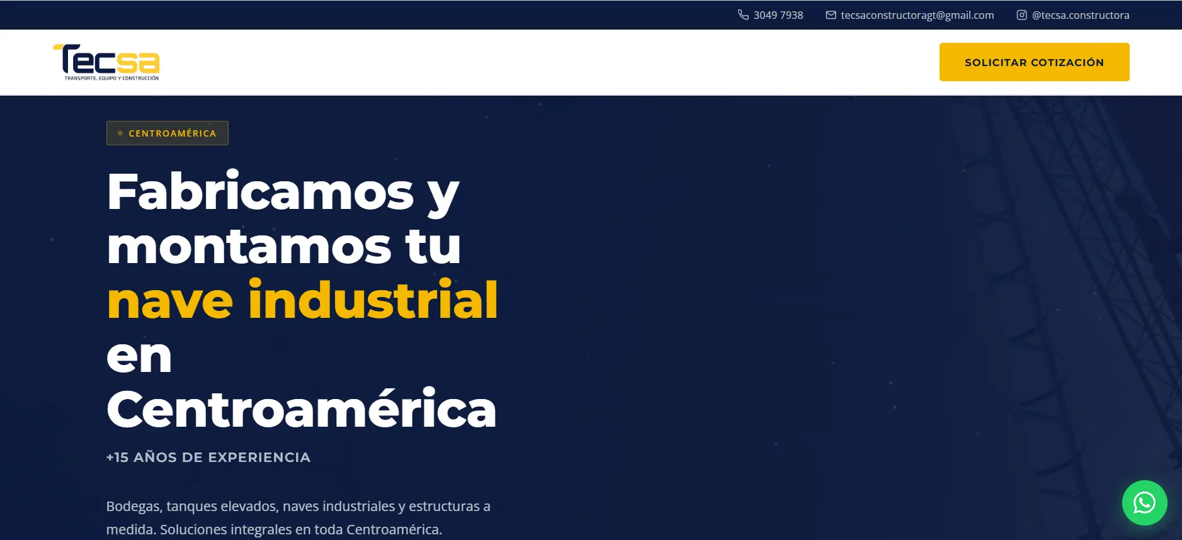The image size is (1182, 540).
Task: Click Solicitar Cotización button
Action: coord(1034,62)
